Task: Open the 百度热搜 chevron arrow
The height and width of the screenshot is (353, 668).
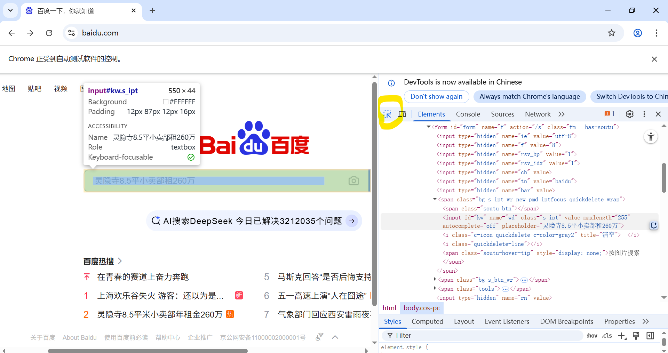Action: point(120,261)
